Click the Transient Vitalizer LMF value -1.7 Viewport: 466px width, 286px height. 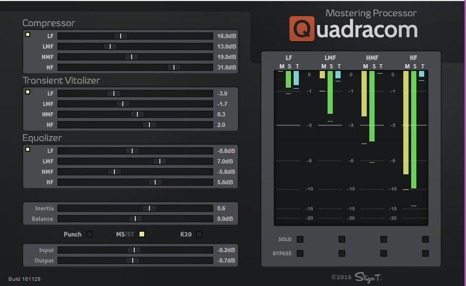pos(222,104)
